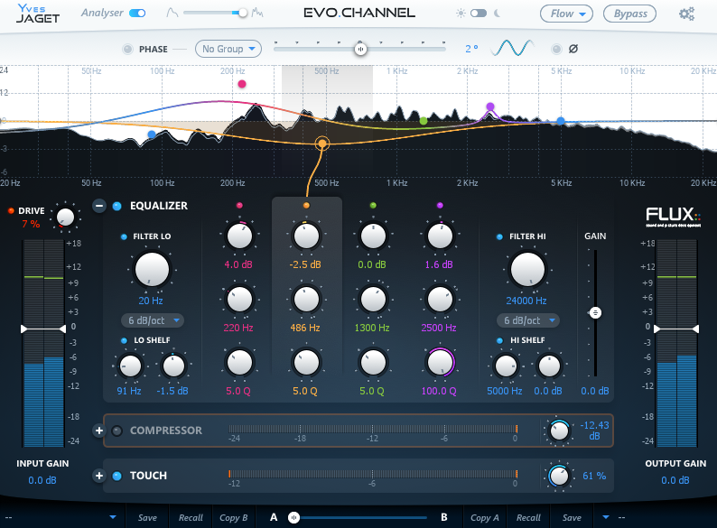Open the No Group phase dropdown

pyautogui.click(x=228, y=49)
